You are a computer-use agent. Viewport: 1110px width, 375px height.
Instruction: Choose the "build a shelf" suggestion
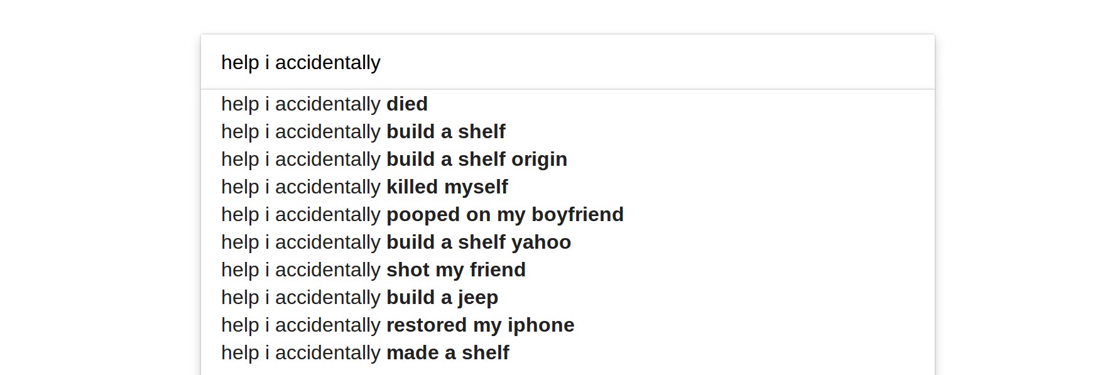[363, 131]
